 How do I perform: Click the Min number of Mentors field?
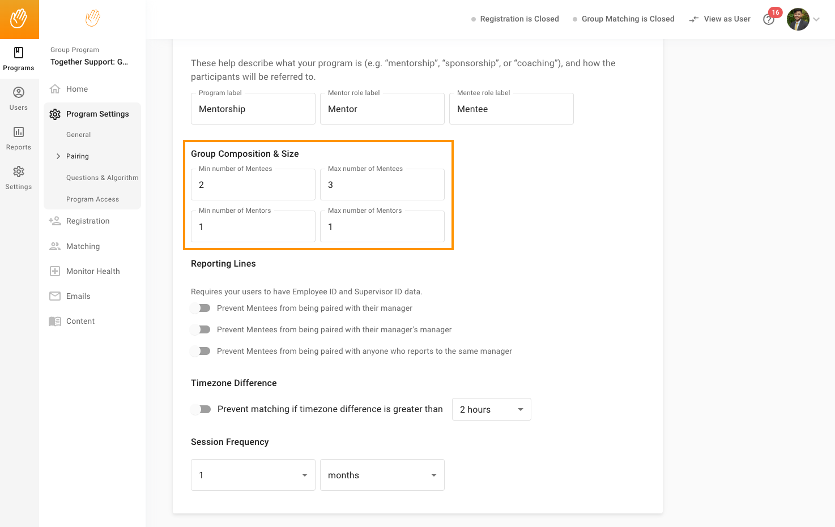click(253, 226)
